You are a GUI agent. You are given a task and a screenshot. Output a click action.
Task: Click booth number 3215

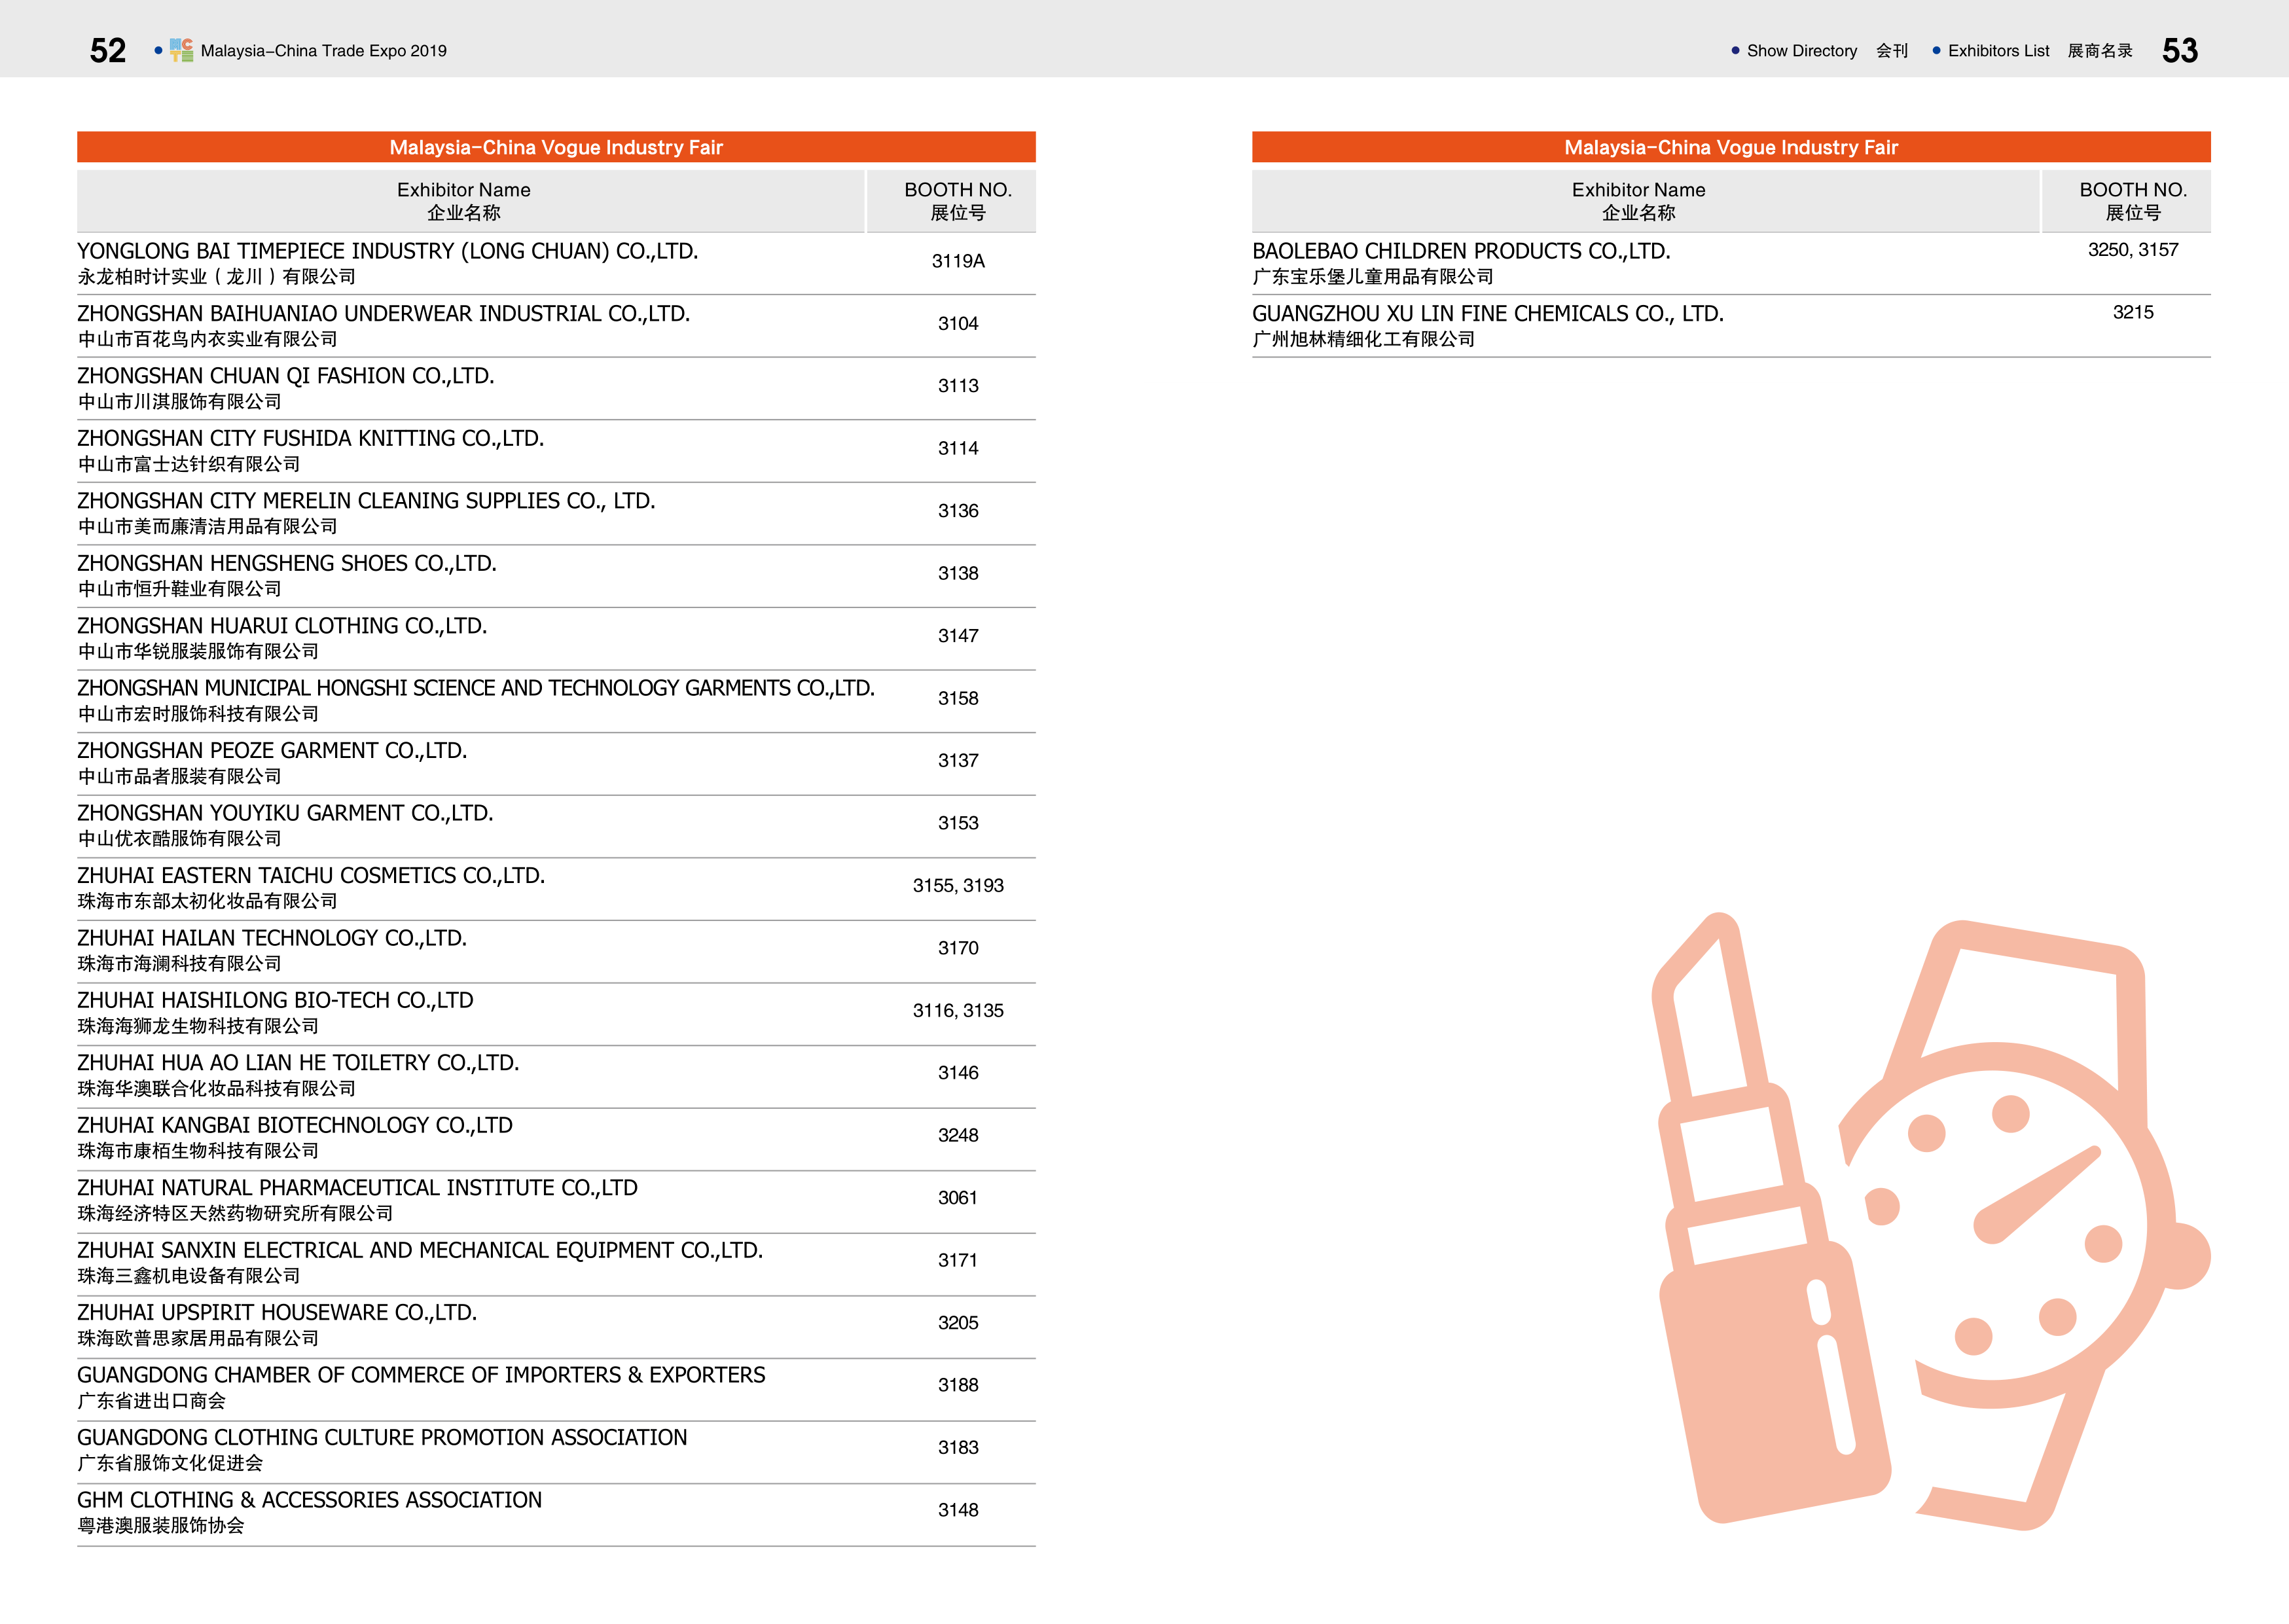pos(2133,313)
